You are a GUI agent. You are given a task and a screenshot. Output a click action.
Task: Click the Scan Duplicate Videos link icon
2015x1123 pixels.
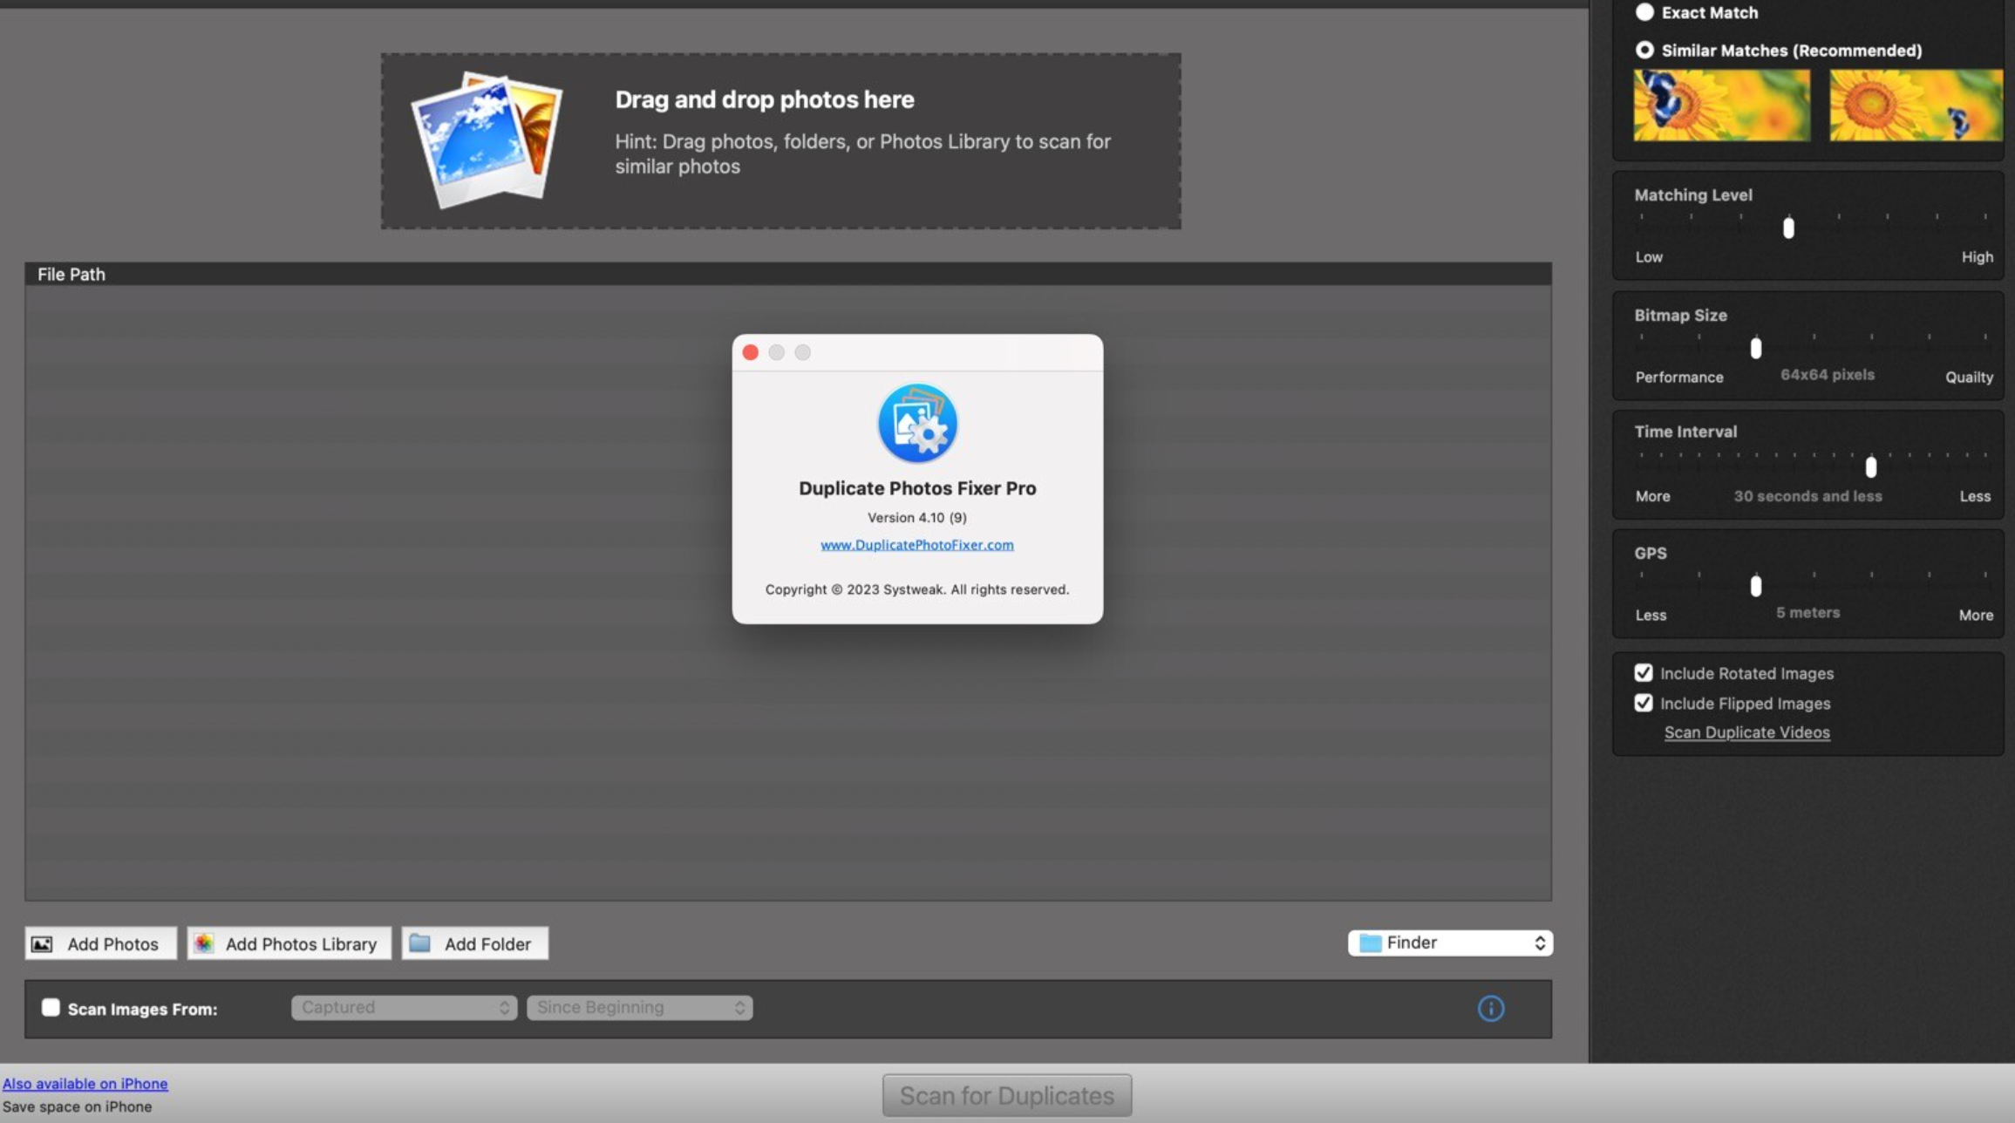[1748, 732]
